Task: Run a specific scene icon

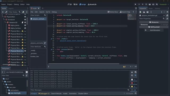Action: click(x=153, y=4)
